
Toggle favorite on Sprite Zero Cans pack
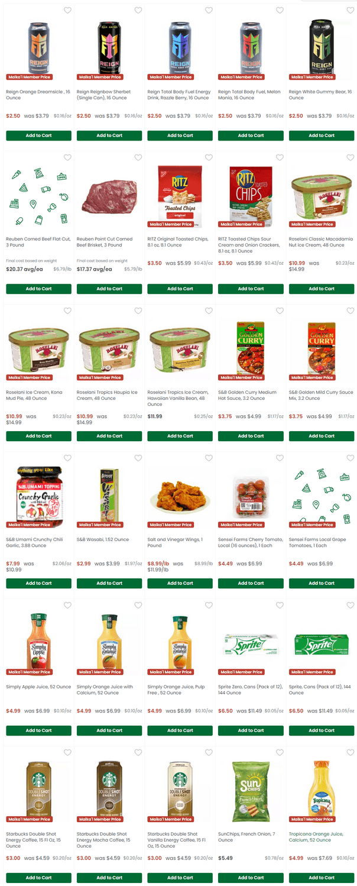(x=280, y=605)
